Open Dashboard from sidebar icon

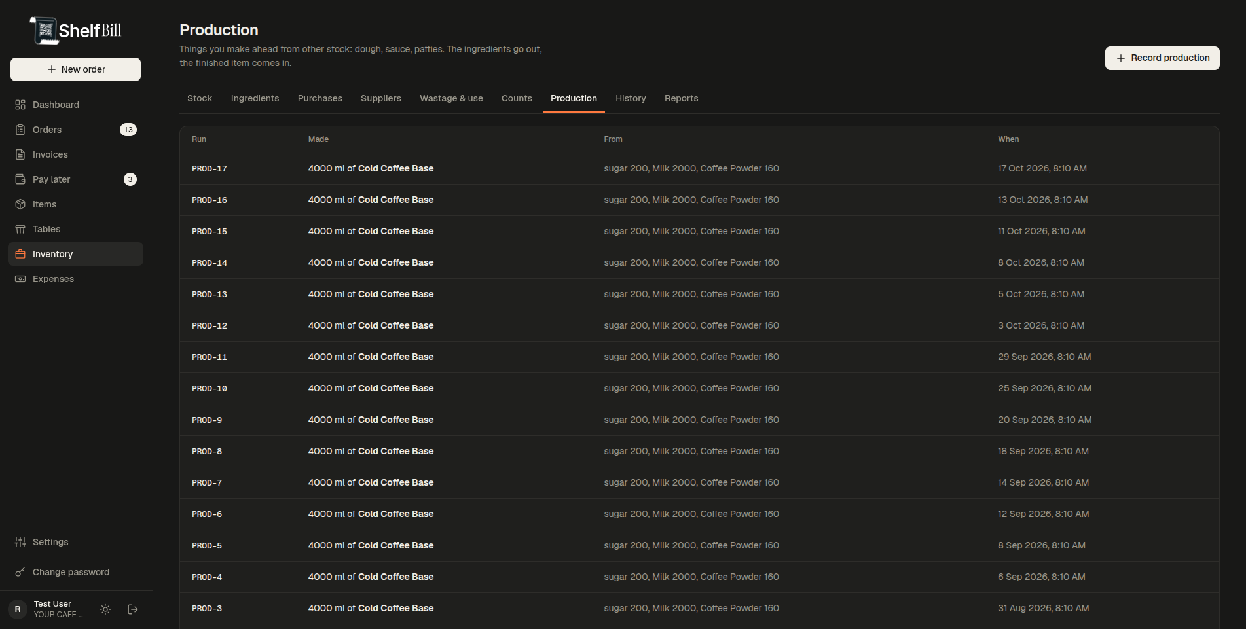click(x=20, y=105)
